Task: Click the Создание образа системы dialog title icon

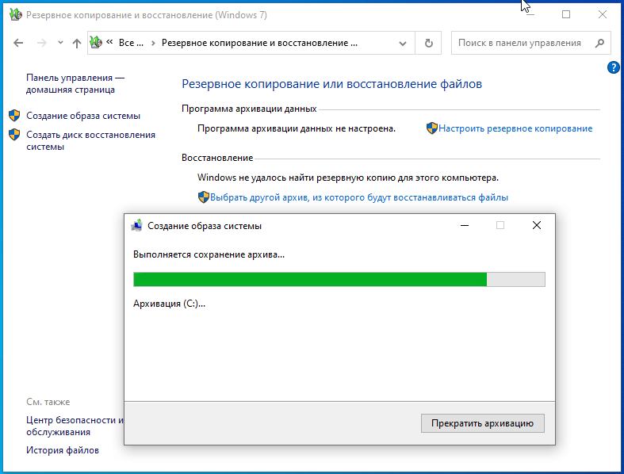Action: click(x=137, y=225)
